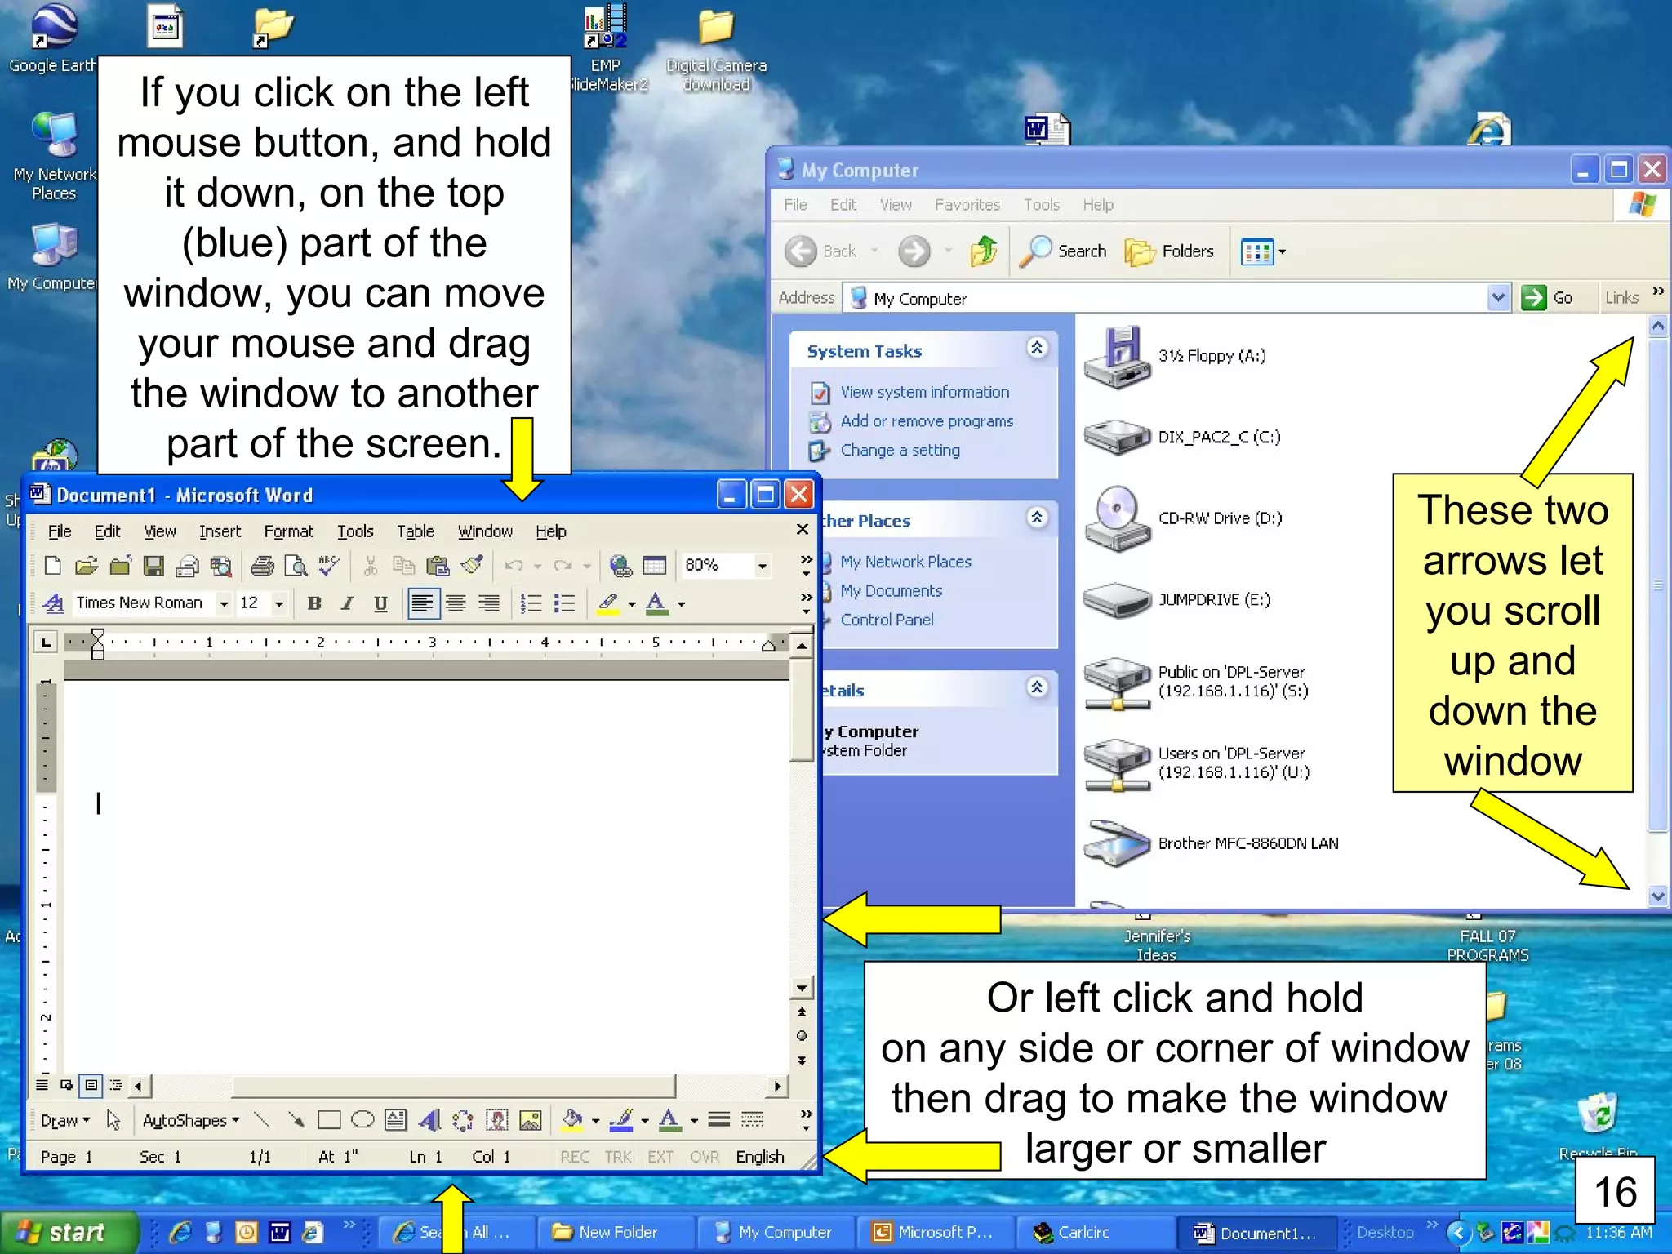Select Center paragraph alignment
The height and width of the screenshot is (1254, 1672).
point(456,603)
